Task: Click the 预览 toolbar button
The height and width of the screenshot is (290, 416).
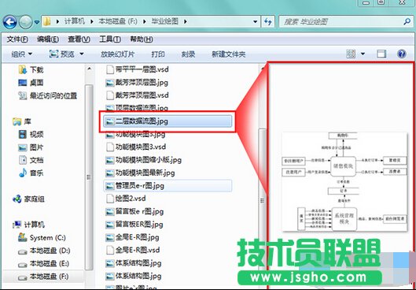Action: point(62,54)
